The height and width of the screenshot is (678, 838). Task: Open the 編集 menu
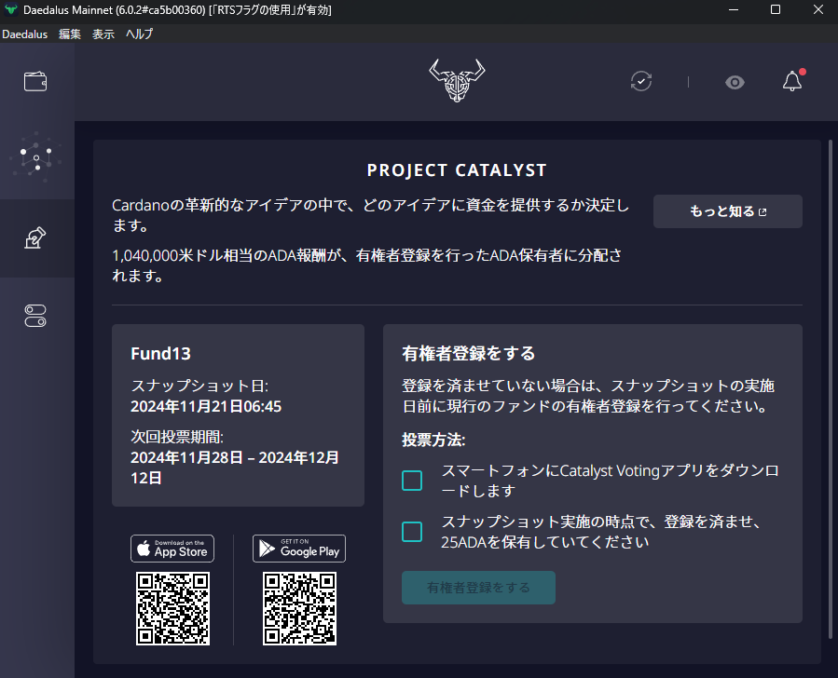(x=70, y=34)
